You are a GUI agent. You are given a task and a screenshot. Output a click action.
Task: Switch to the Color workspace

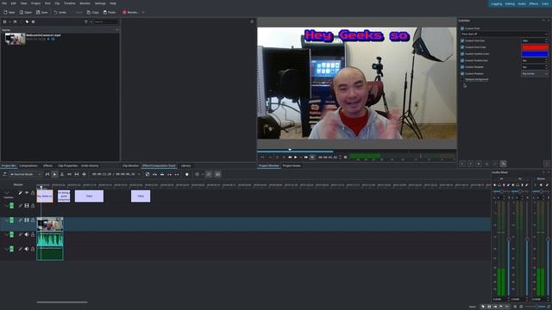click(x=545, y=3)
